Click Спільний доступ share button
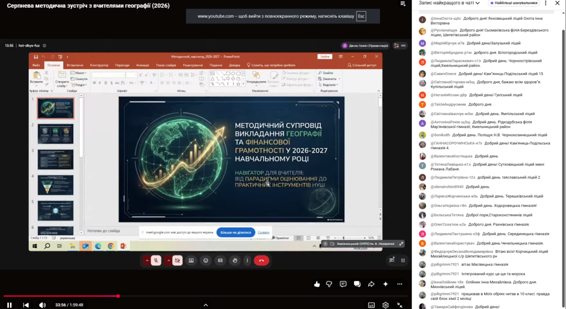The image size is (566, 309). pyautogui.click(x=362, y=65)
